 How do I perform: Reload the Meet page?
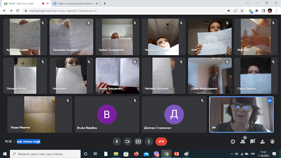[18, 11]
